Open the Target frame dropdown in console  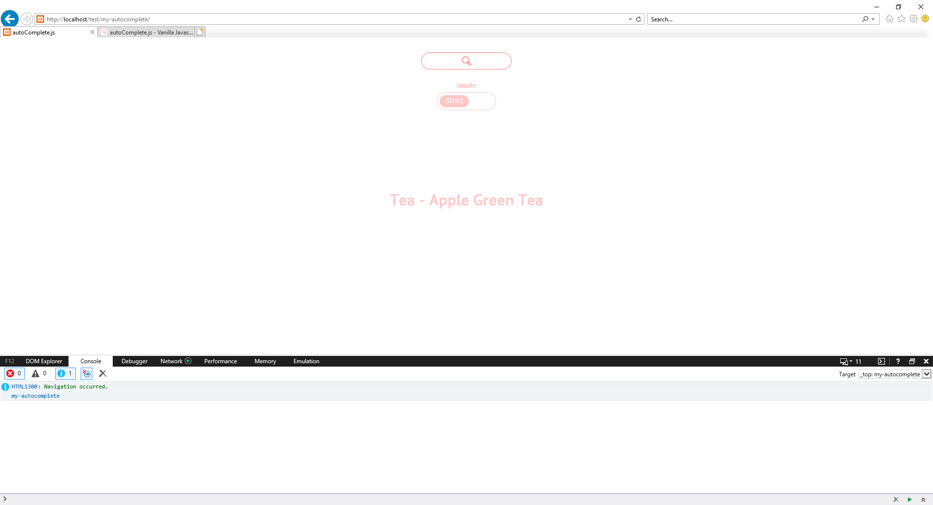tap(926, 374)
